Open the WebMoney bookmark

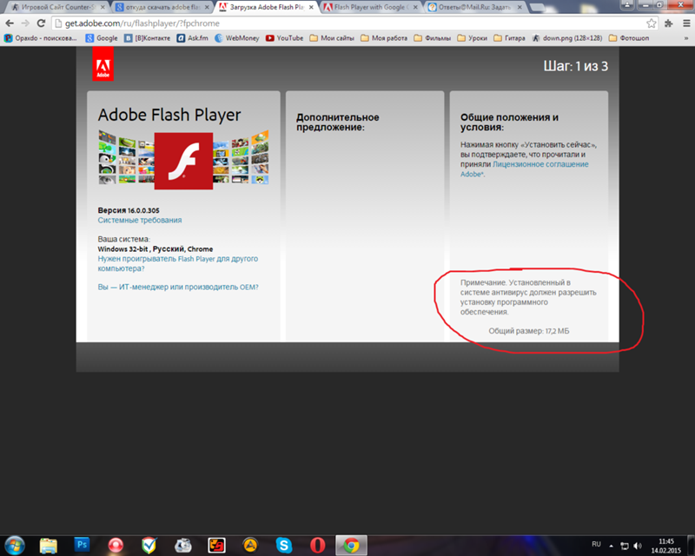point(237,38)
